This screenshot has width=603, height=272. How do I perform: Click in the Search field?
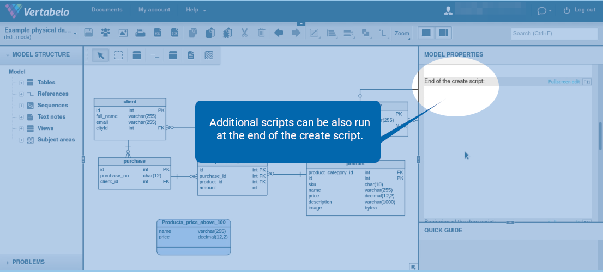coord(554,33)
